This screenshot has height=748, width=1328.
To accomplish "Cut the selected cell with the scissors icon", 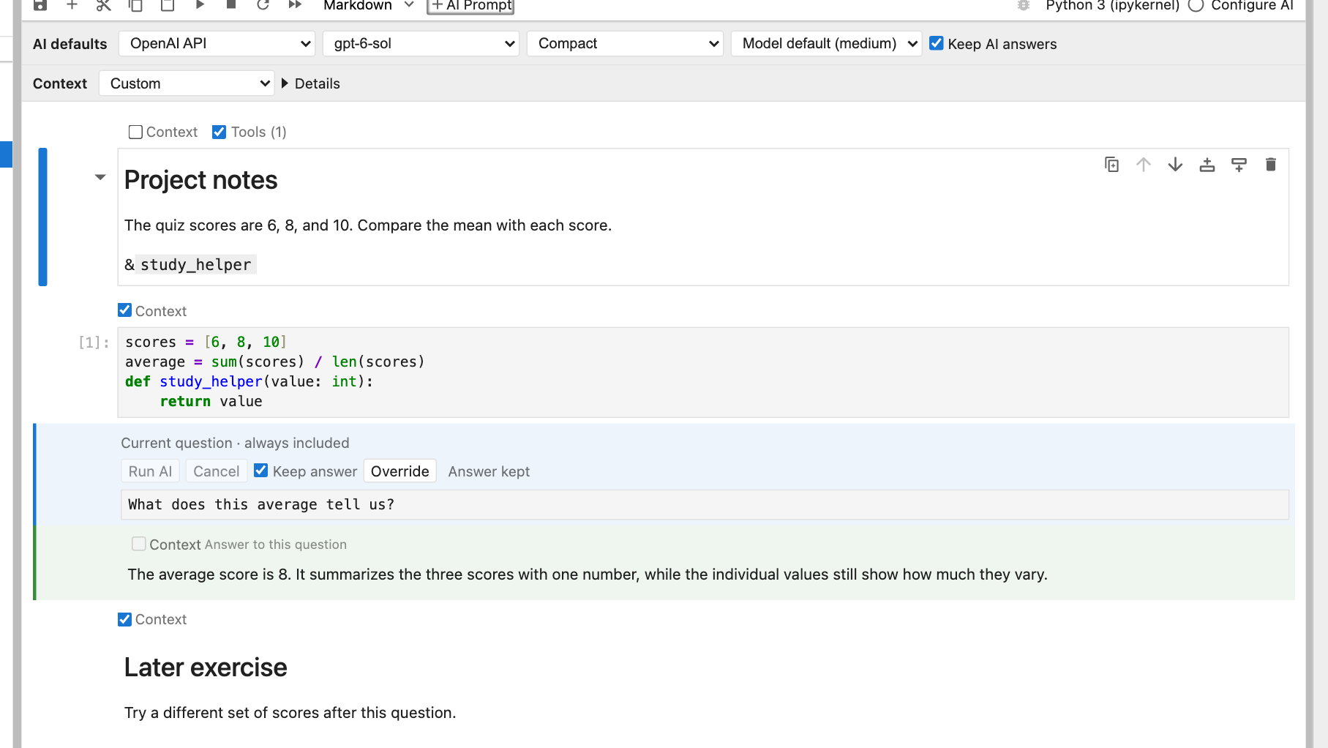I will (x=103, y=5).
